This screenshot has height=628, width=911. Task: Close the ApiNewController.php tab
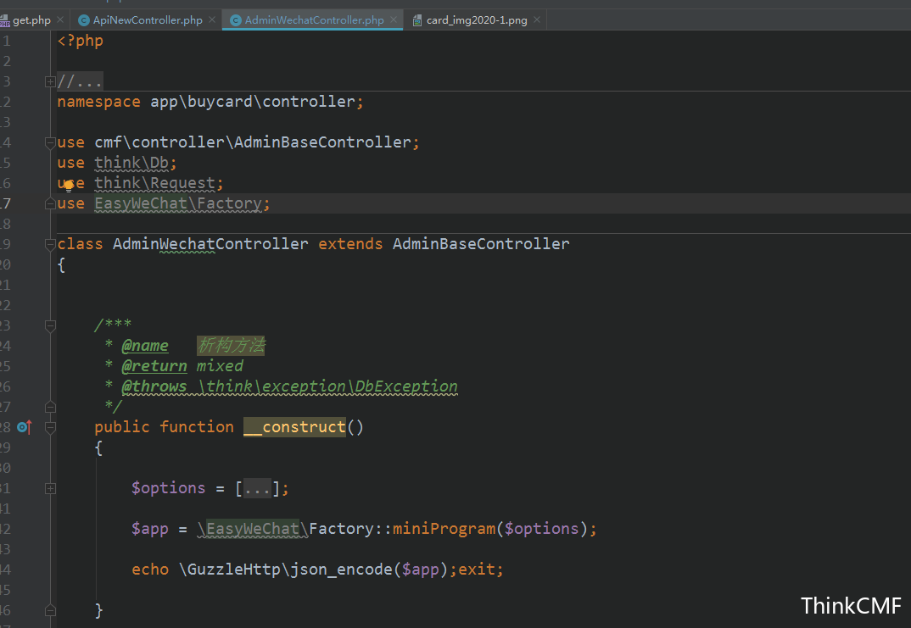pyautogui.click(x=212, y=19)
